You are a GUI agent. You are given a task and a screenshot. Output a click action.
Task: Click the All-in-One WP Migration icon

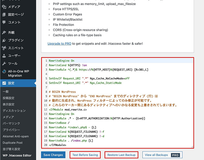tap(4, 71)
